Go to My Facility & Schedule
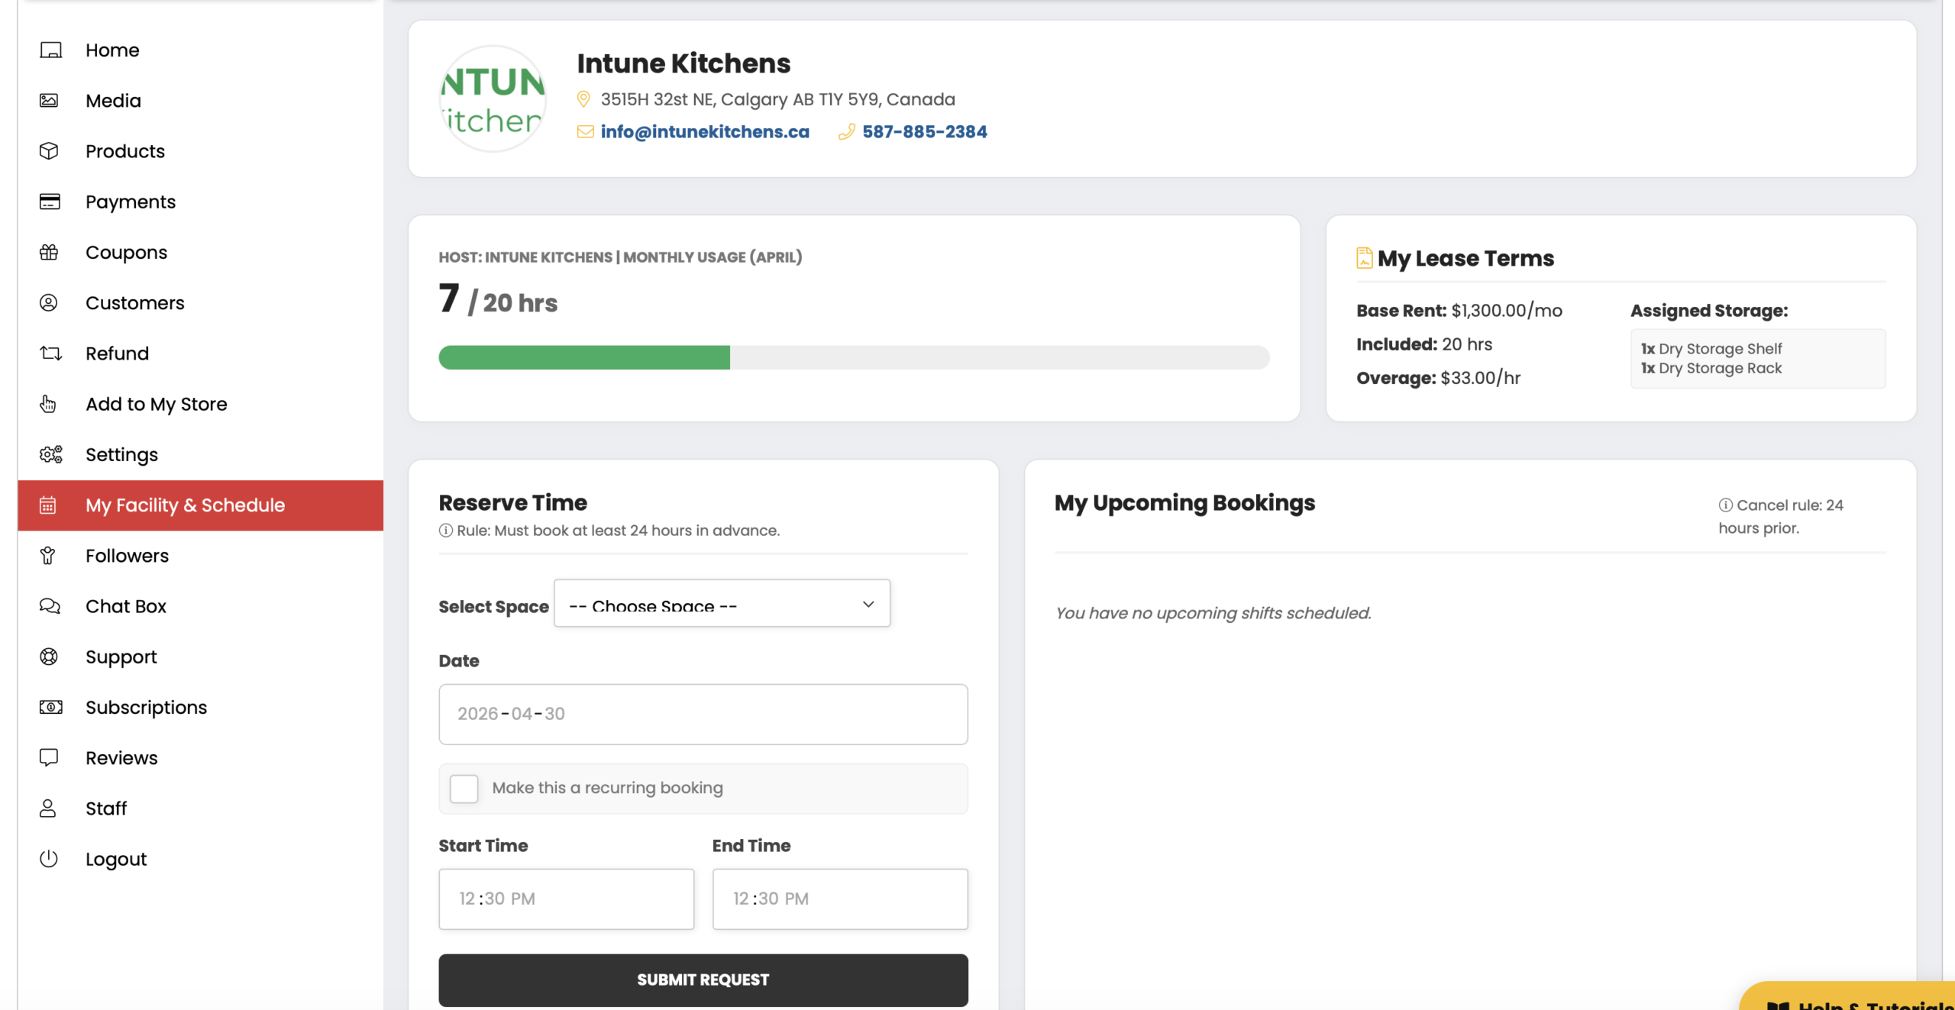The height and width of the screenshot is (1010, 1955). pyautogui.click(x=200, y=505)
